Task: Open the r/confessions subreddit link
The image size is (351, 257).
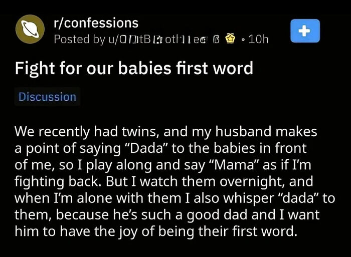Action: [x=95, y=23]
